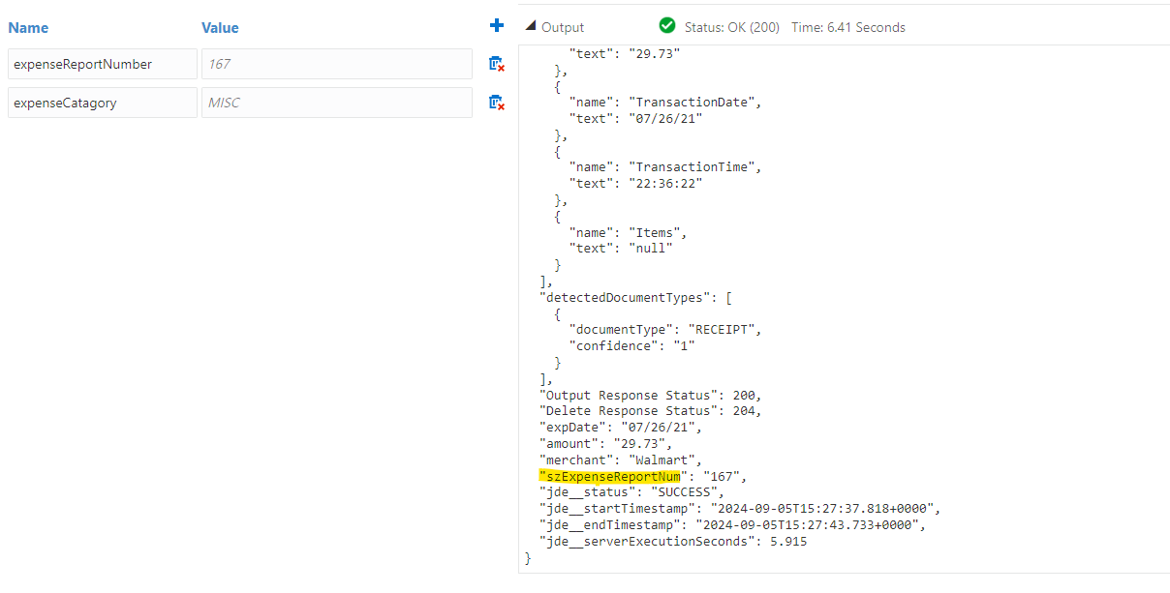This screenshot has width=1170, height=593.
Task: Edit the expenseCatagory name field
Action: click(x=103, y=103)
